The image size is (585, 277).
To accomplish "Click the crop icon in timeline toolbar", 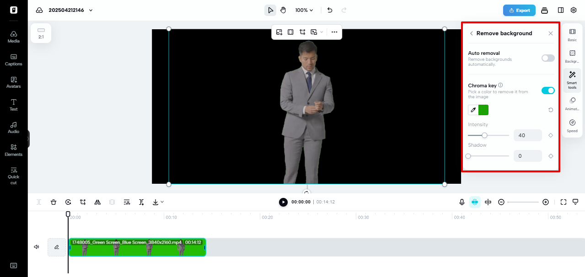I will coord(83,202).
